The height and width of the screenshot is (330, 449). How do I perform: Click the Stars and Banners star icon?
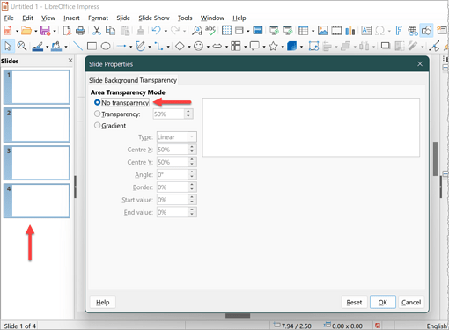tap(273, 46)
